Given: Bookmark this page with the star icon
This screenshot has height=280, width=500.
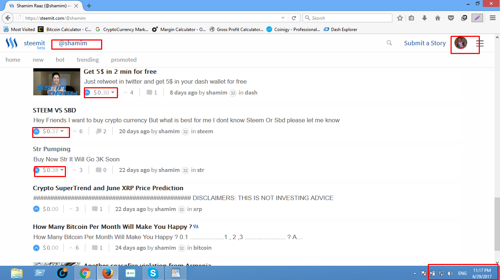Looking at the screenshot, I should pyautogui.click(x=400, y=18).
